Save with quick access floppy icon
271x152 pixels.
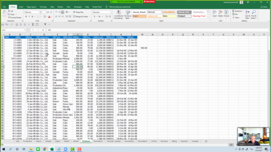[x=3, y=24]
